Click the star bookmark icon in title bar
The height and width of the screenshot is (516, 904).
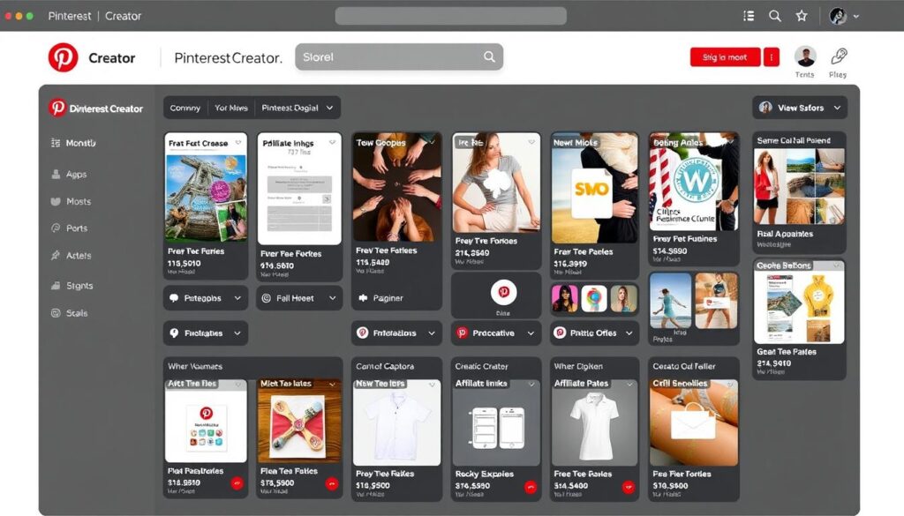click(x=802, y=16)
